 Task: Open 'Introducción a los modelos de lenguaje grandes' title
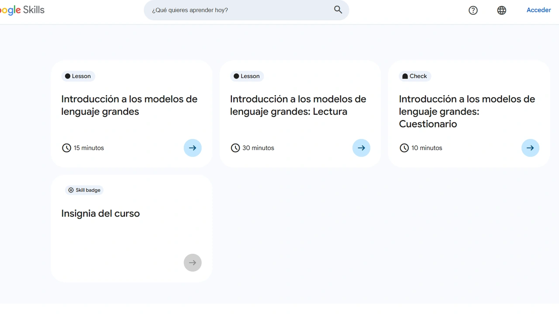(x=129, y=105)
